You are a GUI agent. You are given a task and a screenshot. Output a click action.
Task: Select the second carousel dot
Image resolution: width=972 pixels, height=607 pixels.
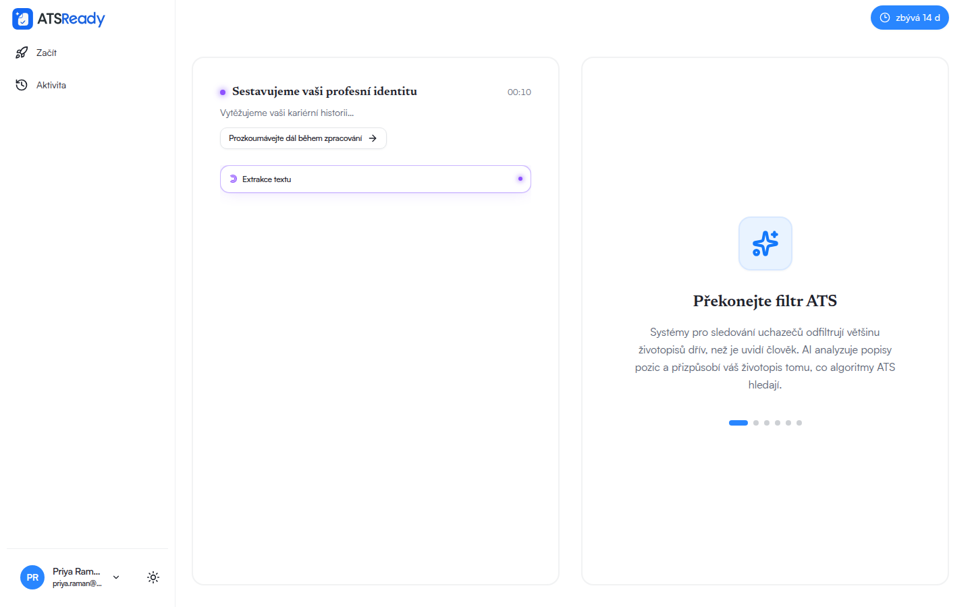[x=756, y=423]
